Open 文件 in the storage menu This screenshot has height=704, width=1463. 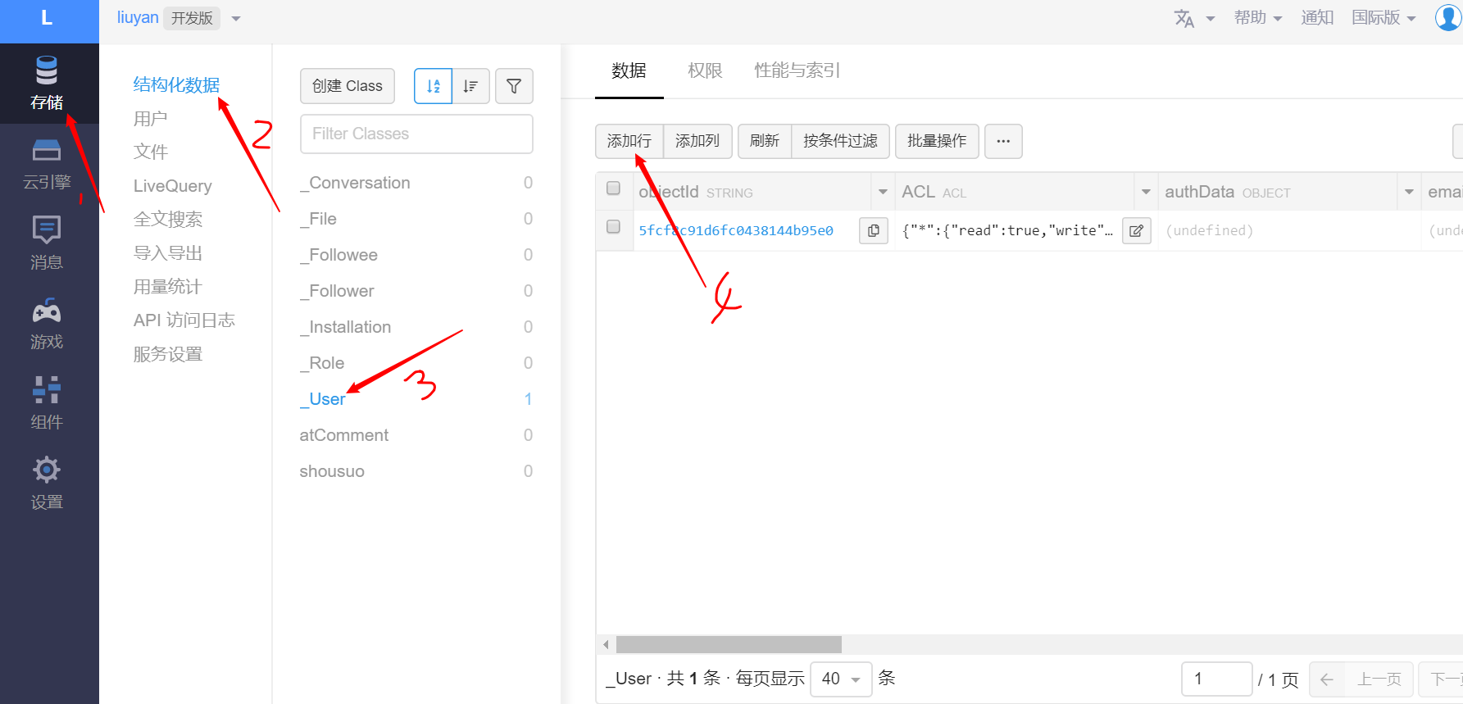(151, 152)
